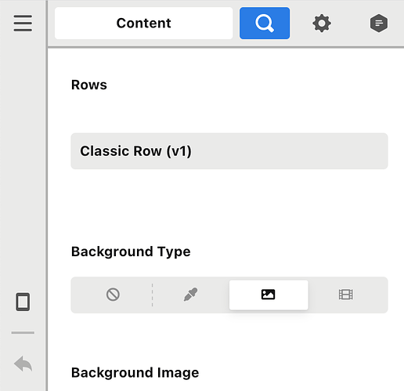Select the eyedropper color background type
The width and height of the screenshot is (404, 391).
pos(191,295)
